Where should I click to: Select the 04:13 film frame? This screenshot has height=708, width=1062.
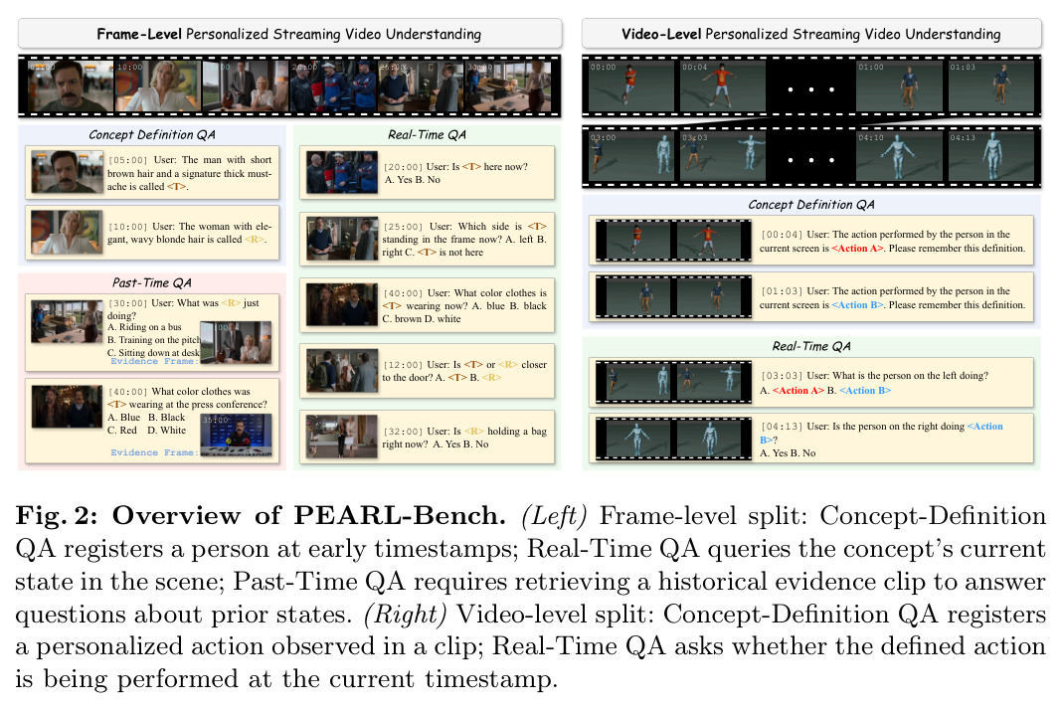(x=990, y=156)
